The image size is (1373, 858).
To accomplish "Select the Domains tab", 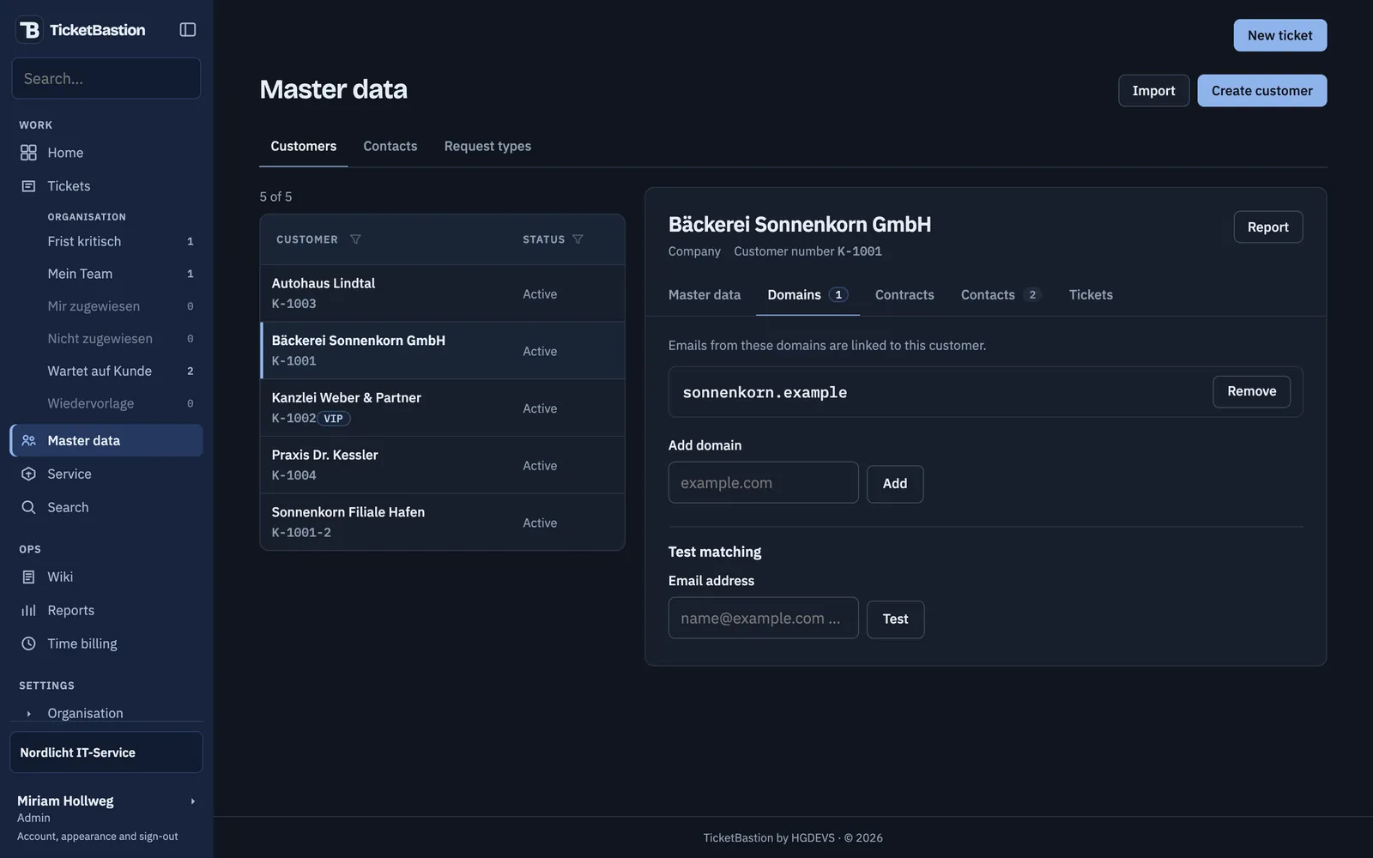I will click(x=807, y=294).
